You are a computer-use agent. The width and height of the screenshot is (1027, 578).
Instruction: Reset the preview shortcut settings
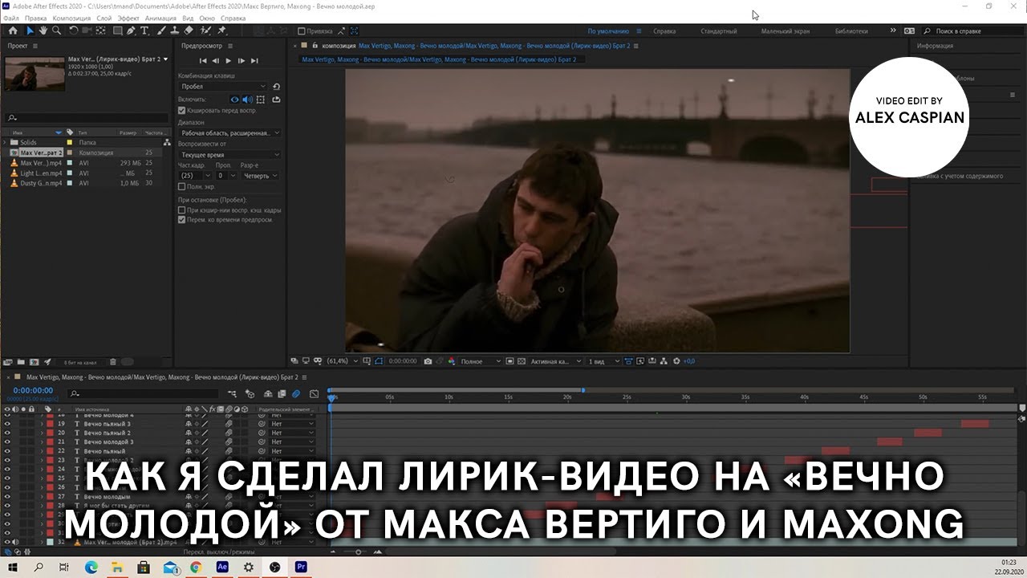pos(277,86)
